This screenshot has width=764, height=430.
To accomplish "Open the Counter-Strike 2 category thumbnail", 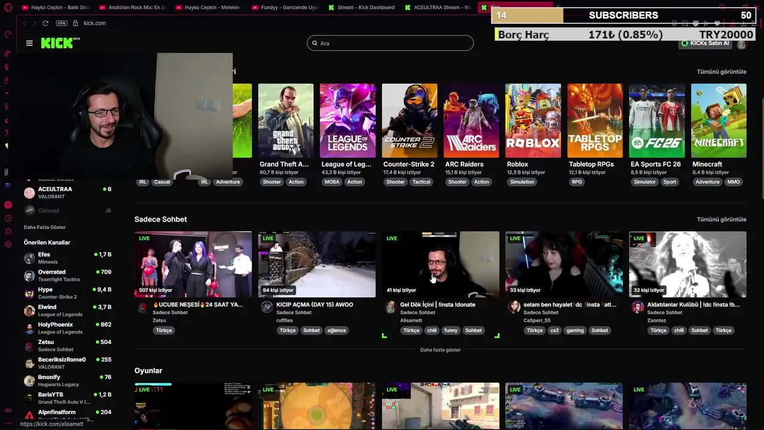I will coord(409,121).
